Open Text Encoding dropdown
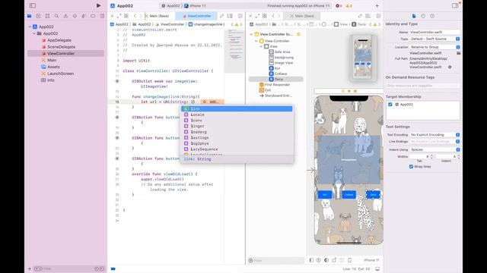 [434, 135]
